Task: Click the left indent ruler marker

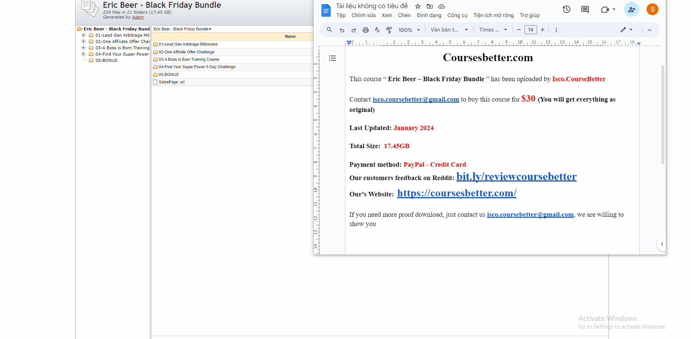Action: [x=349, y=43]
